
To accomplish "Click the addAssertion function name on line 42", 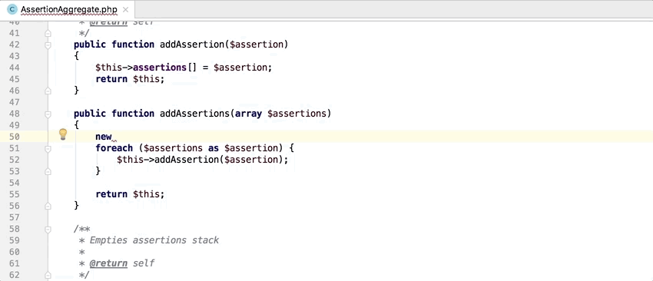I will [x=192, y=45].
